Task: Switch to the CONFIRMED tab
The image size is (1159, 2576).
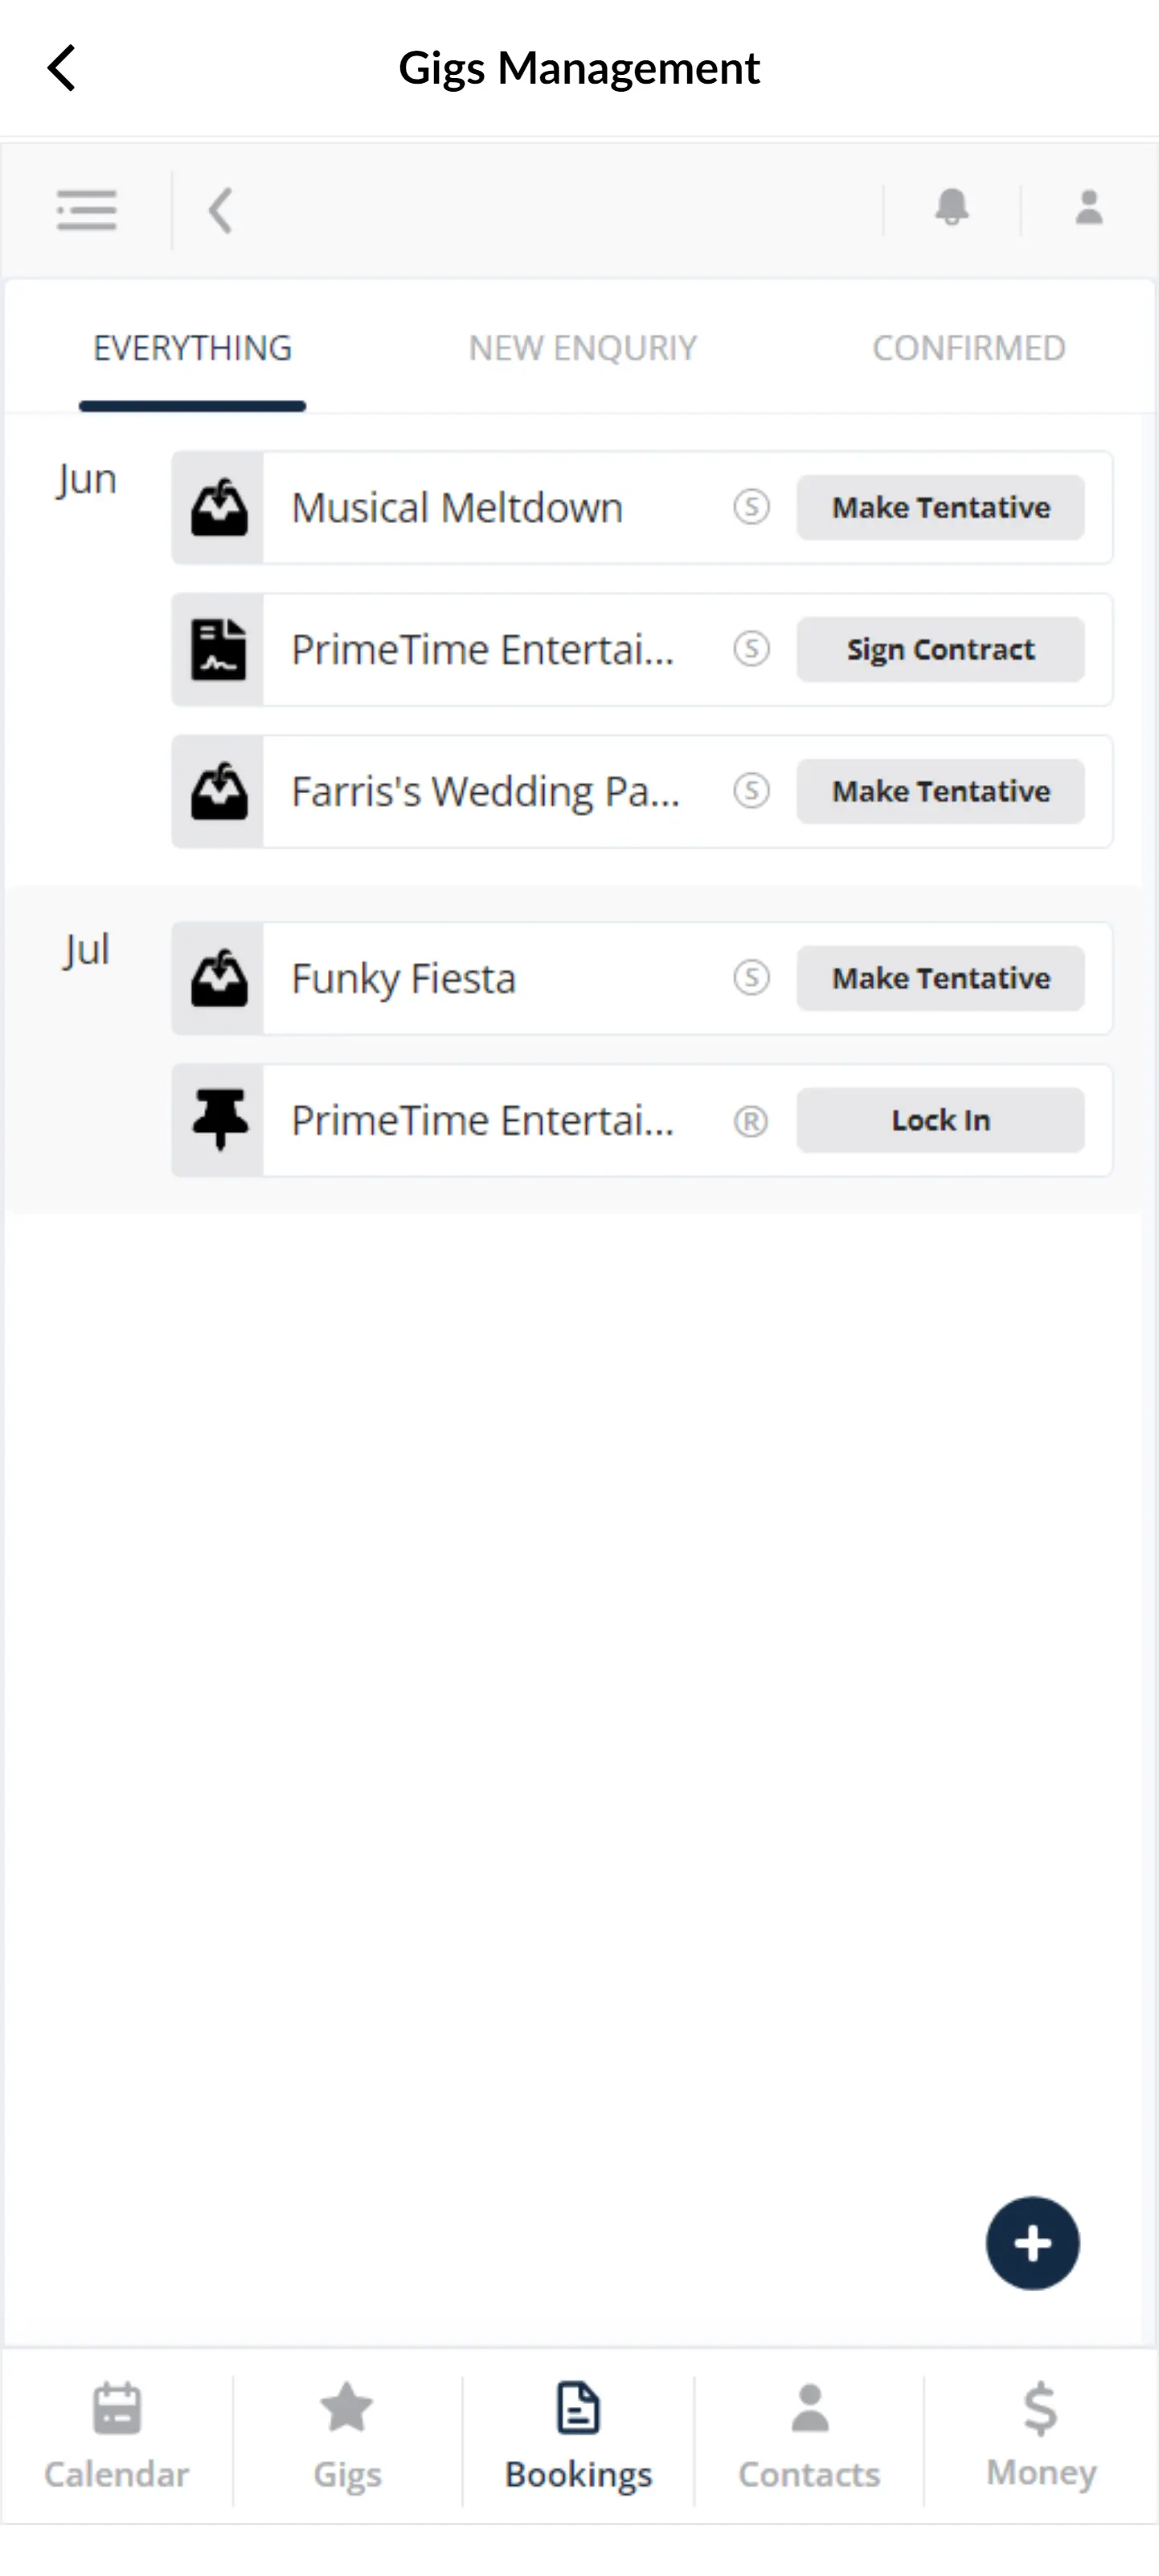Action: point(969,348)
